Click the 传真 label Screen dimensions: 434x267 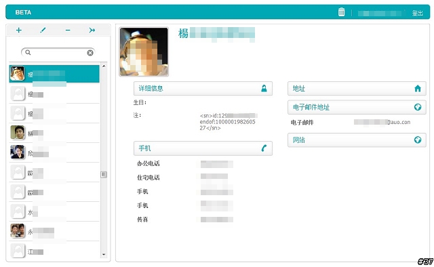pyautogui.click(x=142, y=220)
